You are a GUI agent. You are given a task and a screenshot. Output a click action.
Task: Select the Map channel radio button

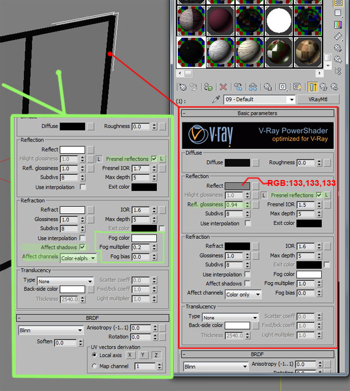coord(94,366)
